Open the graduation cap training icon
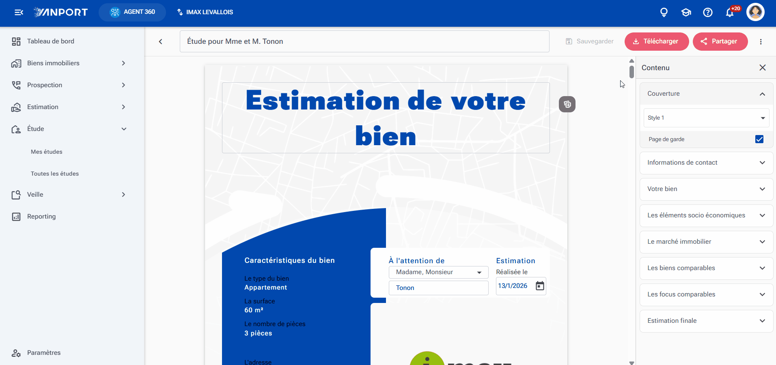 click(x=686, y=13)
